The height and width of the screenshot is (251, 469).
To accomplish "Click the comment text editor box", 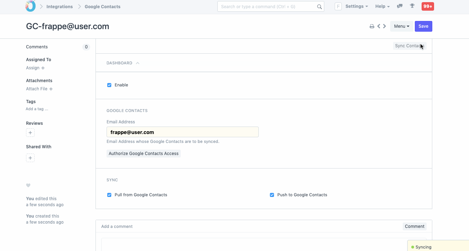I will click(264, 245).
